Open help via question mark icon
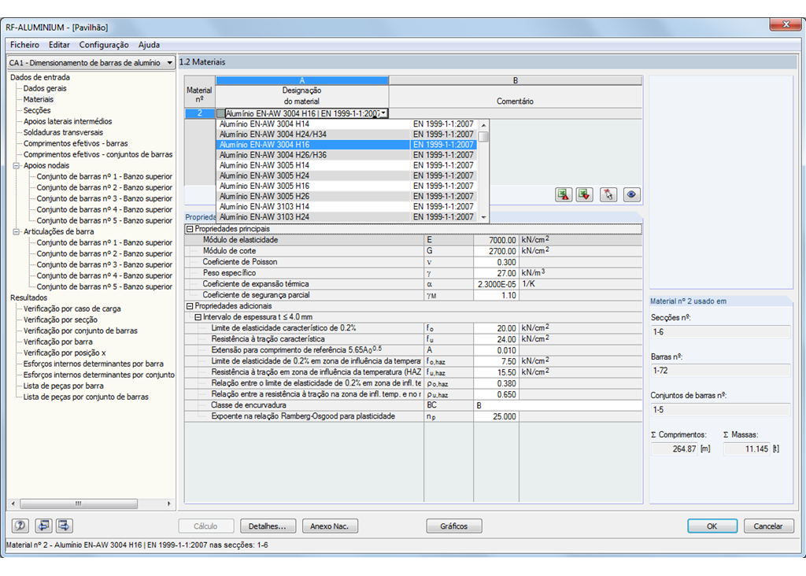 pos(20,526)
